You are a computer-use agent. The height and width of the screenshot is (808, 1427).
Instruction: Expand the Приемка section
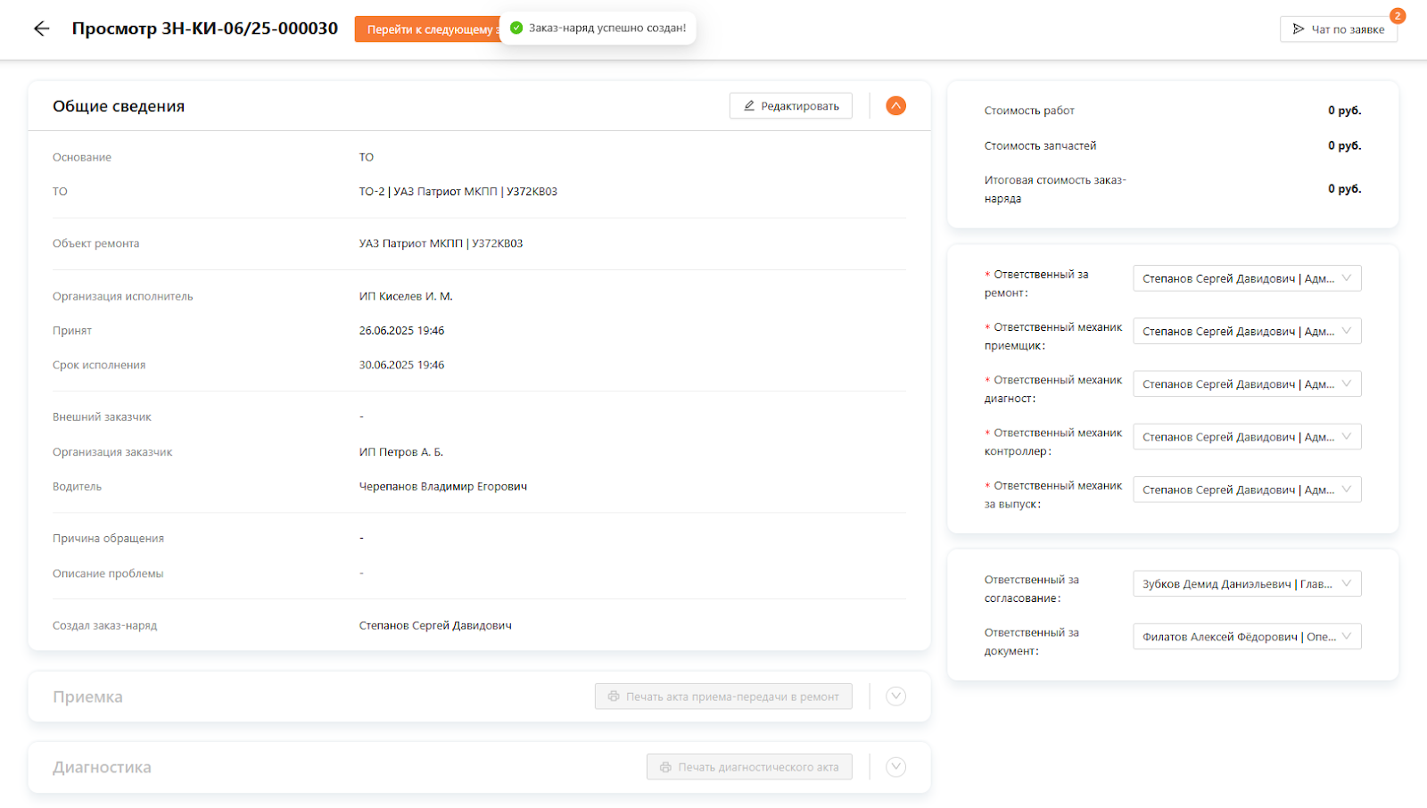click(x=895, y=697)
